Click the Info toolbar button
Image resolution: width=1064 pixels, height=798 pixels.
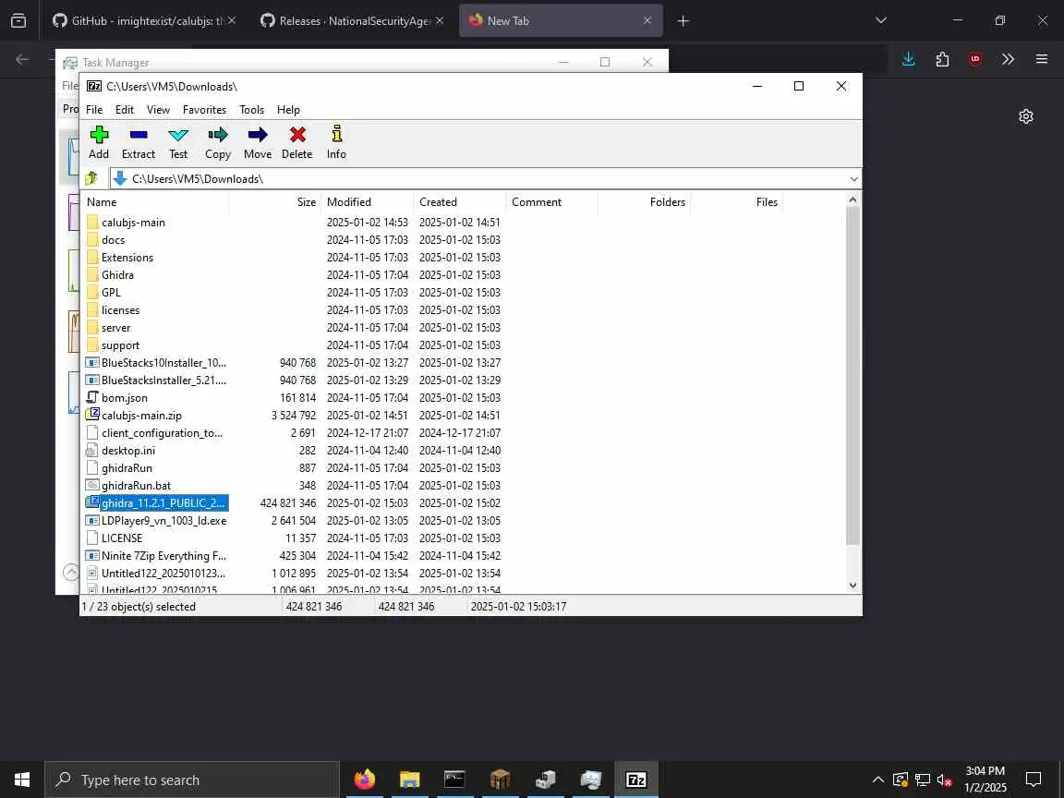pyautogui.click(x=336, y=143)
